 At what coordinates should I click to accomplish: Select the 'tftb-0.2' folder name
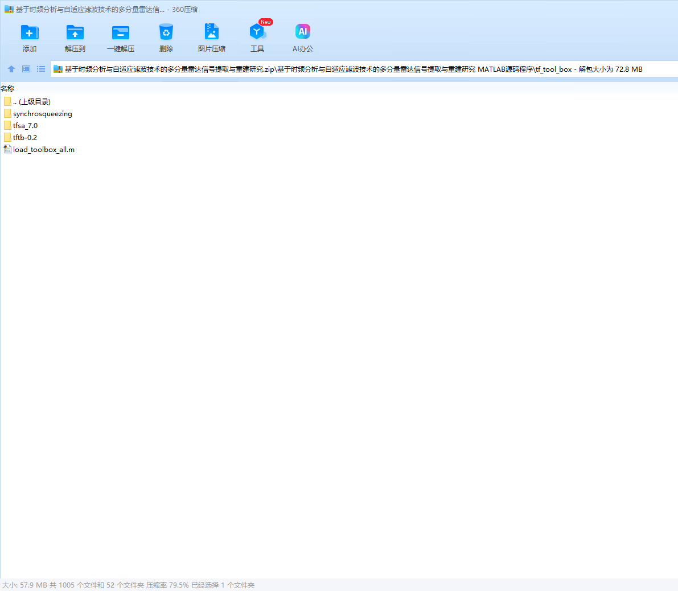[x=25, y=137]
